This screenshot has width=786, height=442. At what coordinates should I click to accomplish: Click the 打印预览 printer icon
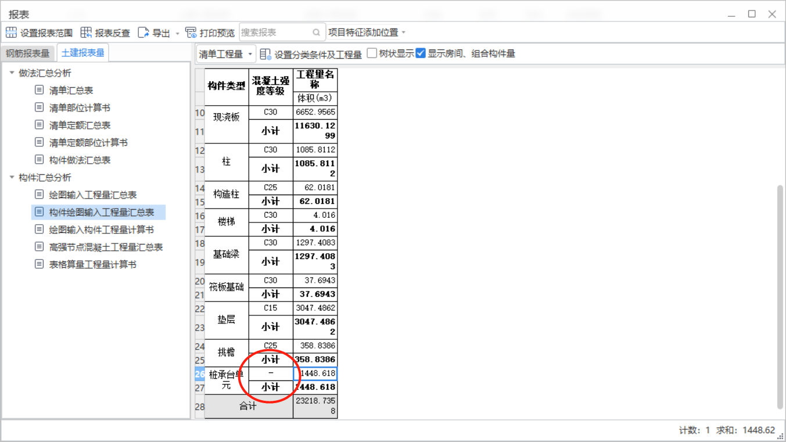pos(191,33)
